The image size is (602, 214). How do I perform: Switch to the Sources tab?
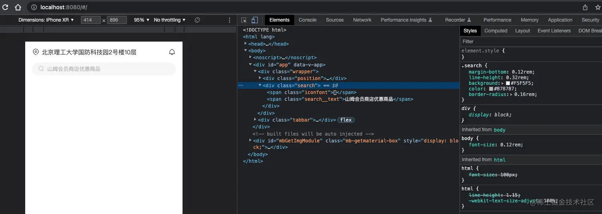click(x=335, y=20)
